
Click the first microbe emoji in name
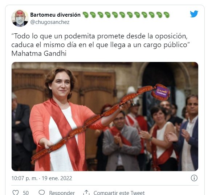[86, 15]
